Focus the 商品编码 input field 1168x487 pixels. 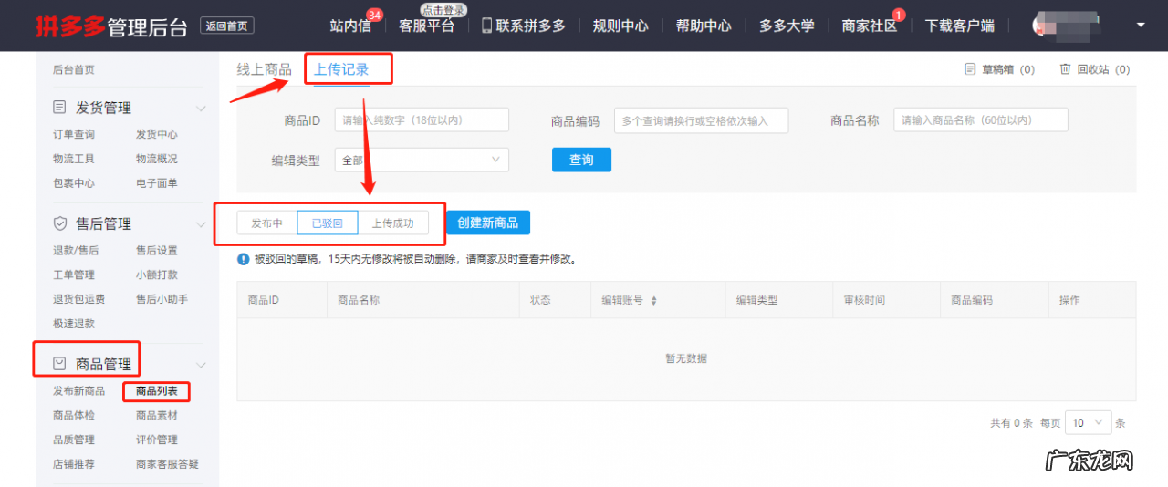point(701,119)
